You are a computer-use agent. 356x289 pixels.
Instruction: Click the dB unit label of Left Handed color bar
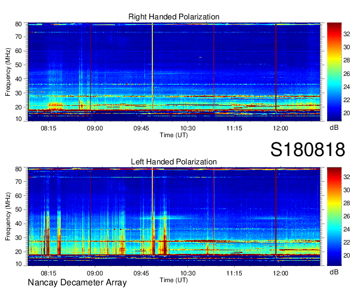[x=334, y=272]
